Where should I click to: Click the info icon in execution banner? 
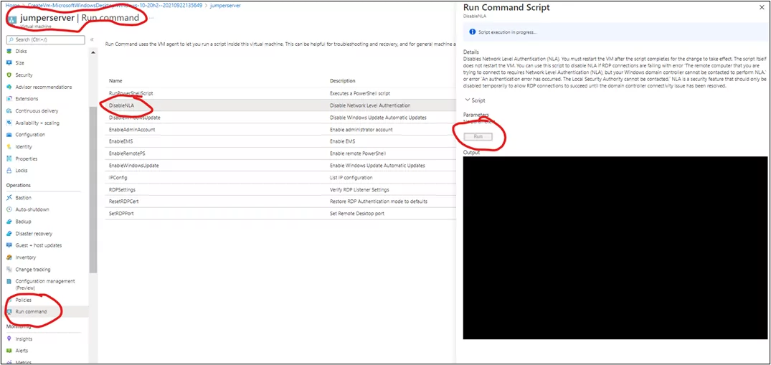[472, 32]
